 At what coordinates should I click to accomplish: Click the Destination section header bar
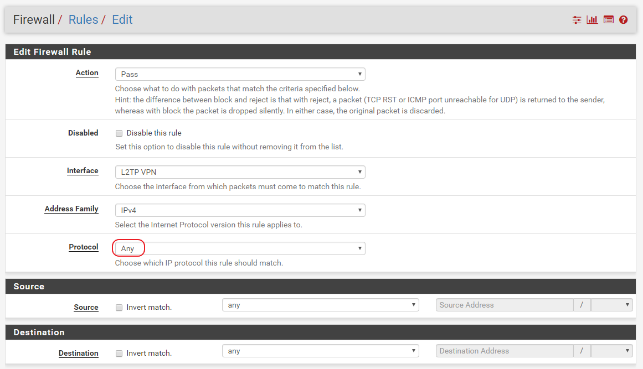pos(321,332)
